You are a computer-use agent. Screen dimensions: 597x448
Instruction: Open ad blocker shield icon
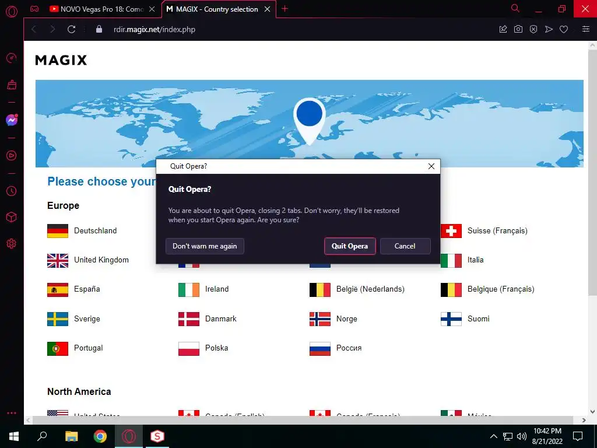pyautogui.click(x=533, y=29)
